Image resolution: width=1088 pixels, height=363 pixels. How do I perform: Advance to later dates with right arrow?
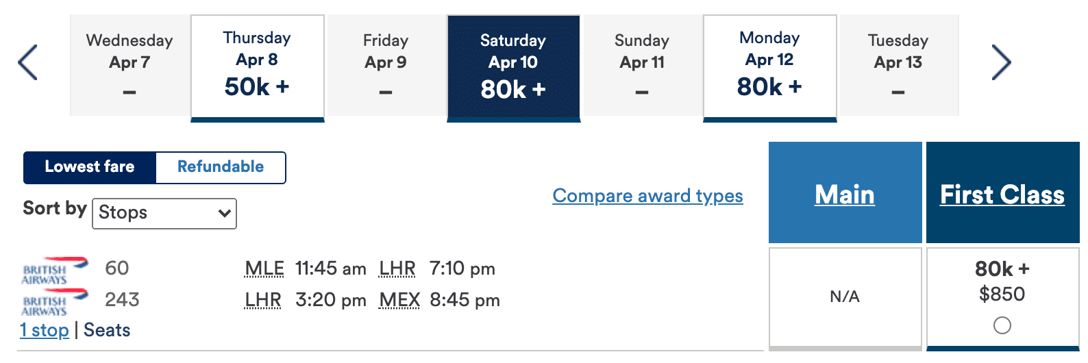coord(1001,62)
